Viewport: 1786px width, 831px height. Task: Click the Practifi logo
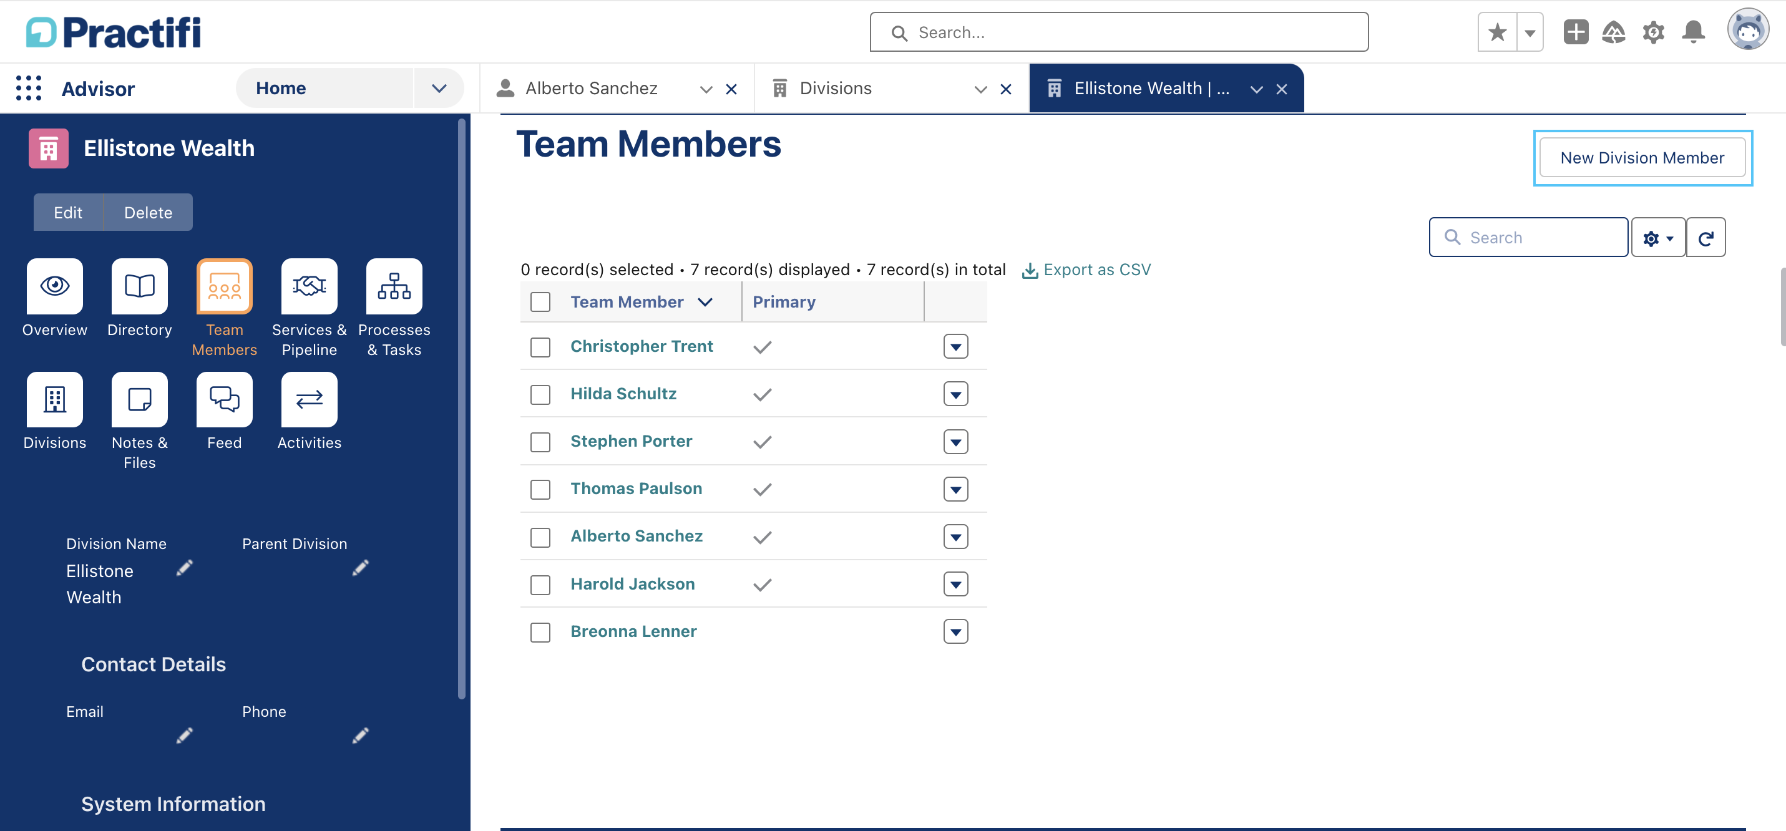(113, 32)
